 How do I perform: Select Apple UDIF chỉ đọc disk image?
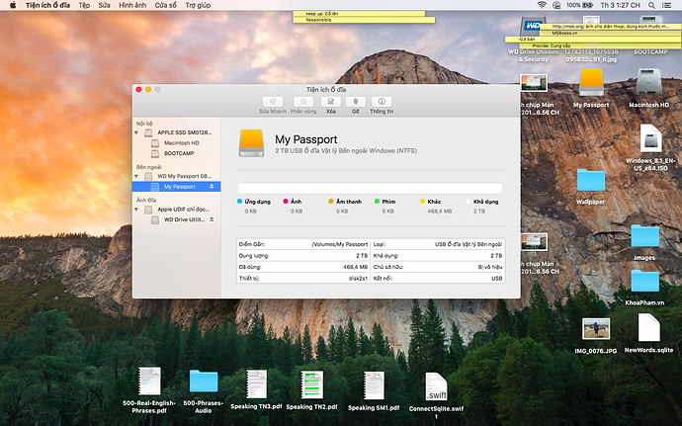pos(177,209)
